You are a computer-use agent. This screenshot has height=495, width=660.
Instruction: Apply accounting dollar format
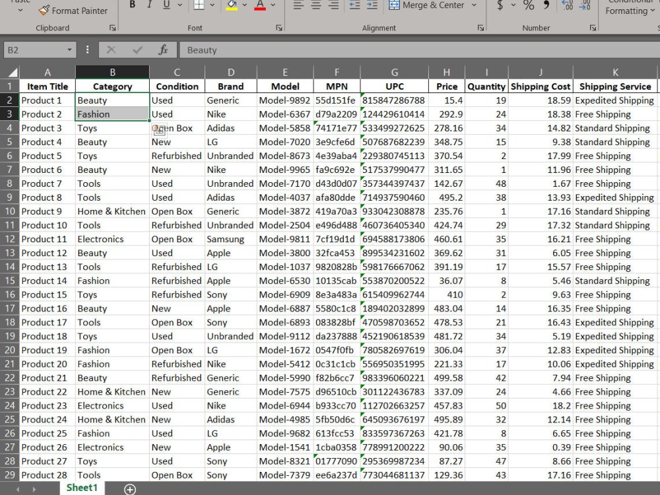pos(500,5)
